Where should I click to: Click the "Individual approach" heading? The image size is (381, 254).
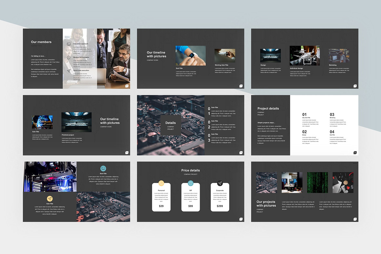(81, 44)
